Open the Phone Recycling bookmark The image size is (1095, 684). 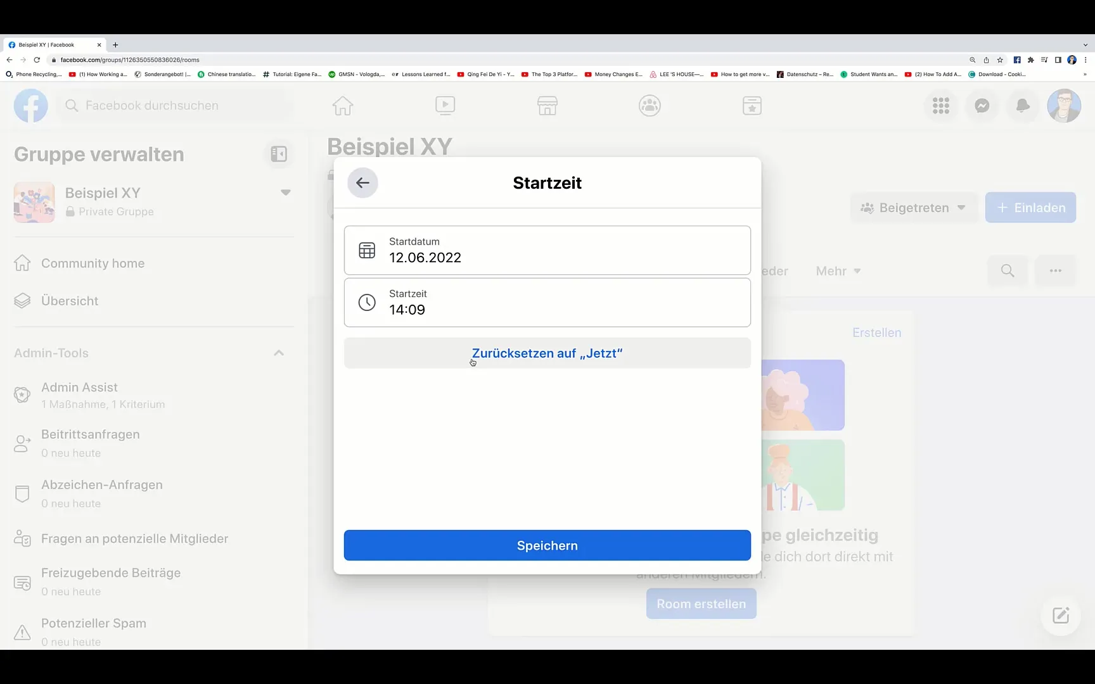click(34, 74)
